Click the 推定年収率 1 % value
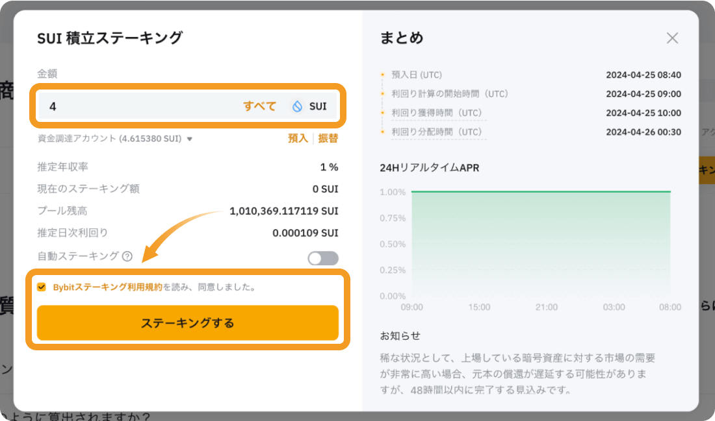Screen dimensions: 715x421 tap(329, 167)
